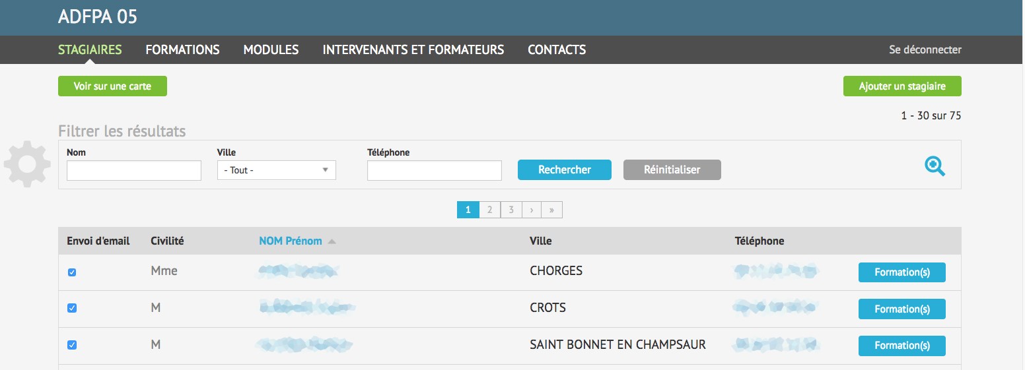The width and height of the screenshot is (1025, 370).
Task: Open Voir sur une carte
Action: tap(112, 86)
